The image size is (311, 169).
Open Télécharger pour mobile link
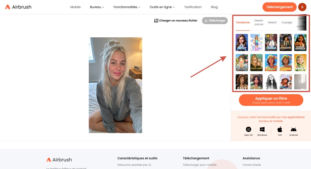[x=200, y=165]
